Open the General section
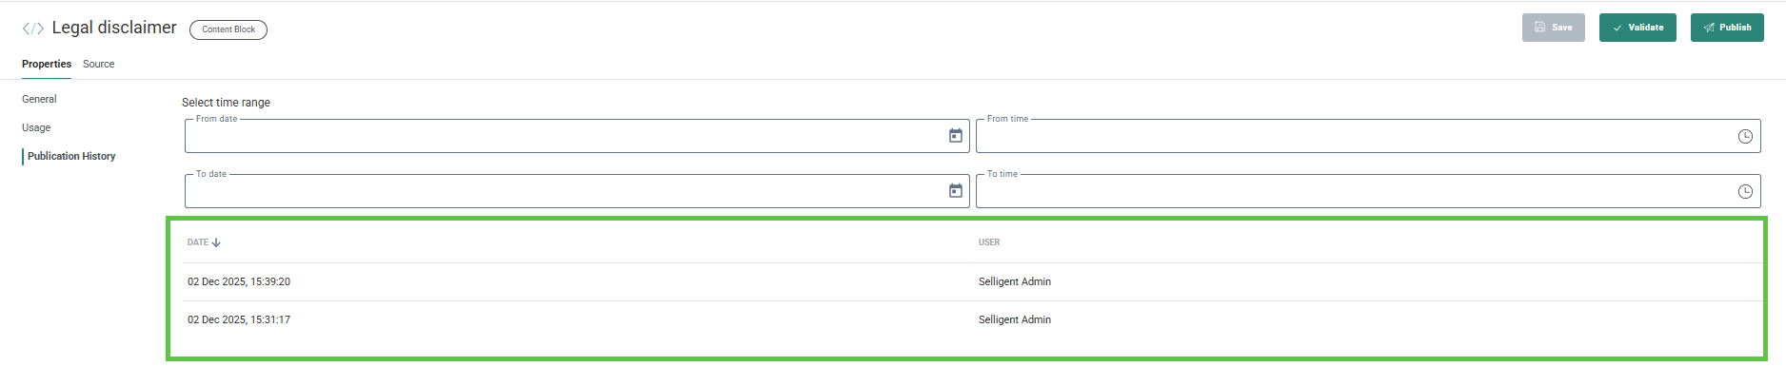 tap(39, 99)
